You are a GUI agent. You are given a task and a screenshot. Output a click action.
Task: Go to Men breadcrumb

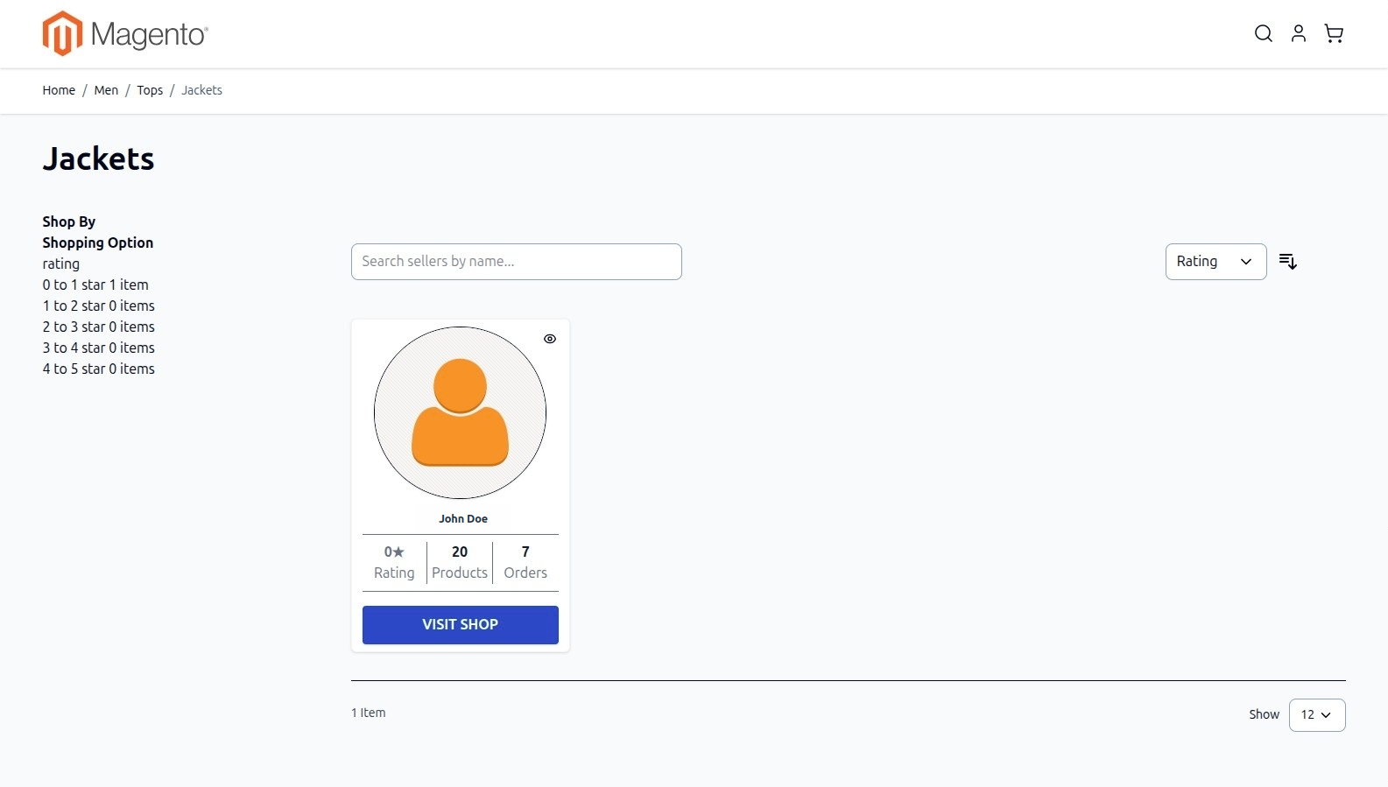coord(106,90)
